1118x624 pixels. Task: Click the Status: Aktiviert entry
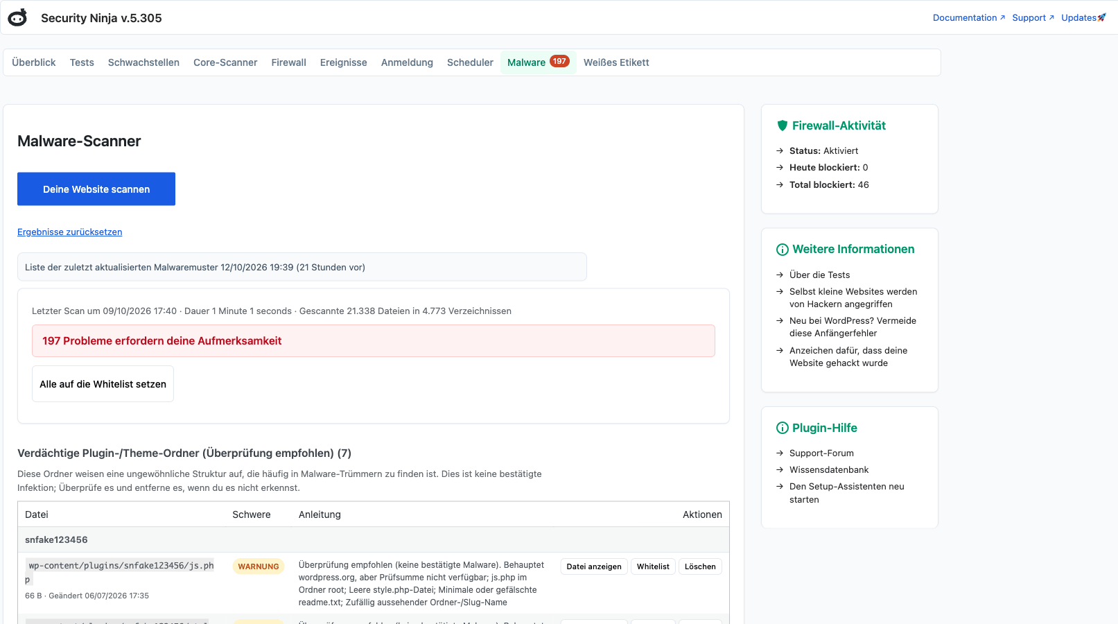pos(823,151)
